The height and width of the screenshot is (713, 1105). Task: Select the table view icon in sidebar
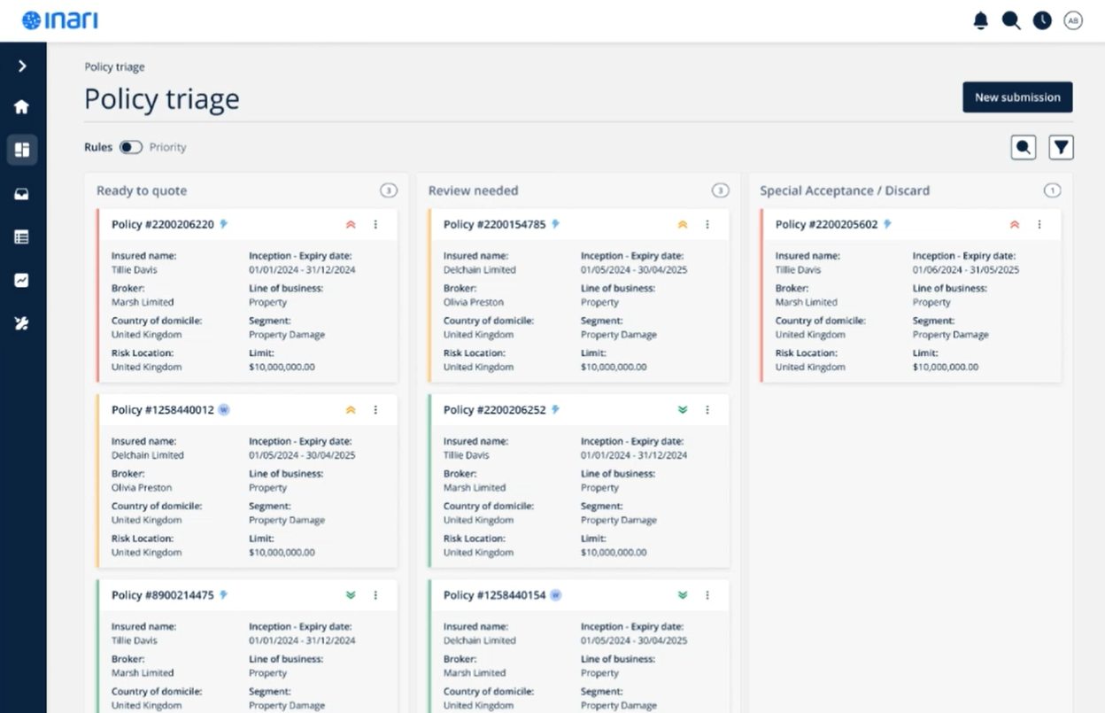click(x=21, y=236)
